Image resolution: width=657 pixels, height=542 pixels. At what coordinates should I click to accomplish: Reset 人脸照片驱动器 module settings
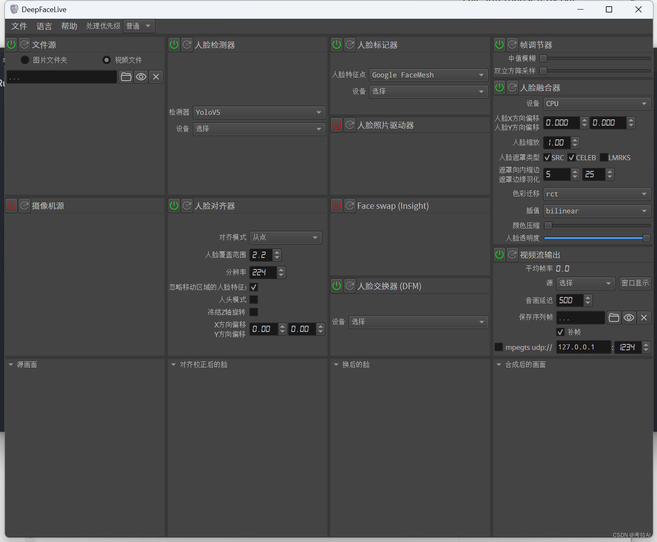350,125
